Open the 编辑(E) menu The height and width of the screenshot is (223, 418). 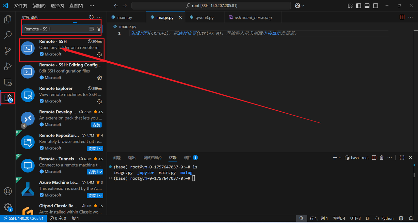pyautogui.click(x=39, y=6)
